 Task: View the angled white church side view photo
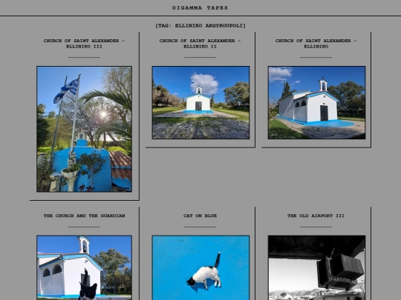(x=316, y=102)
